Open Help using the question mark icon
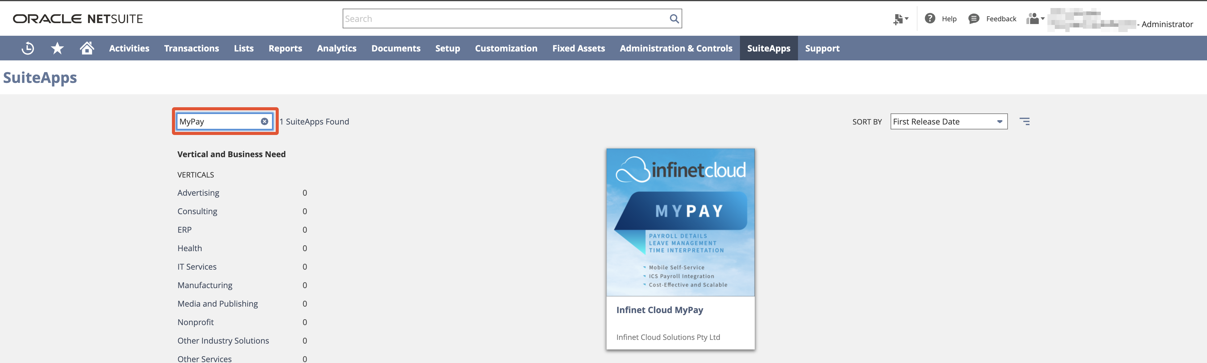Viewport: 1207px width, 363px height. (929, 18)
